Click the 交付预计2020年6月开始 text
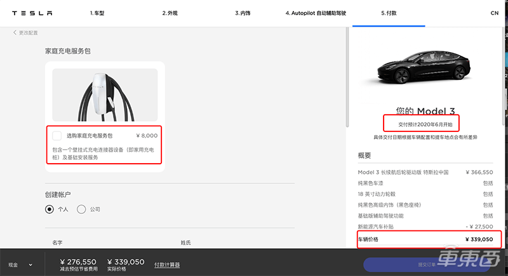The image size is (508, 276). (425, 124)
